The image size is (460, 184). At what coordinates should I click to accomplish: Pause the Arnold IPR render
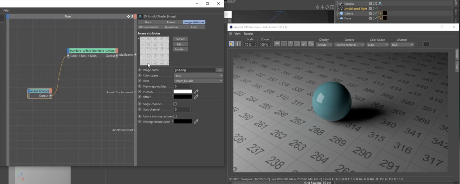(238, 44)
